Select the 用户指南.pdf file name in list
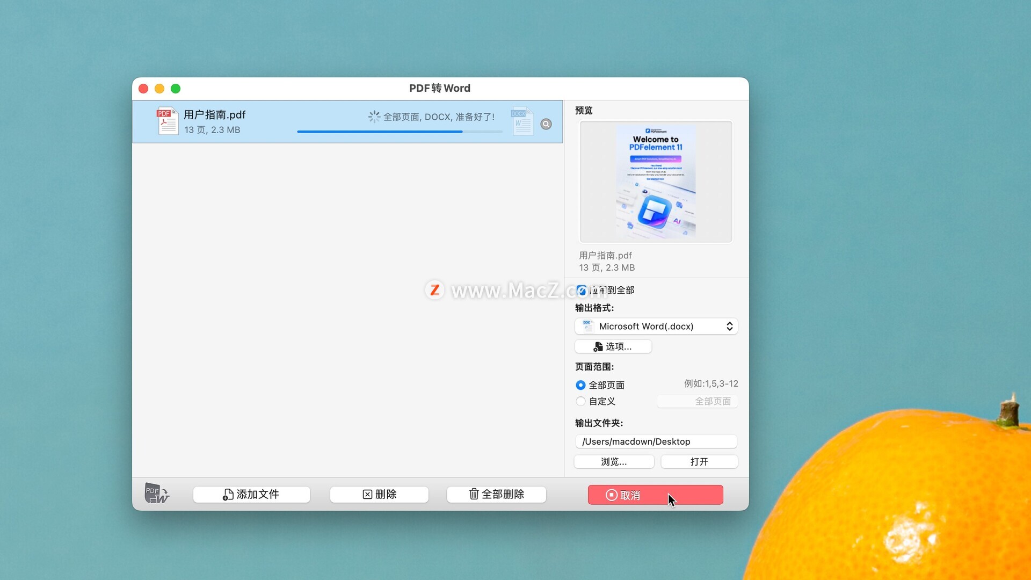The width and height of the screenshot is (1031, 580). click(215, 115)
